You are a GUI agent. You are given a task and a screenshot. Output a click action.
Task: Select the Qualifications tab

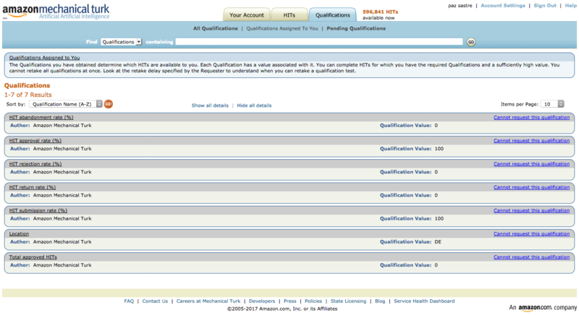(333, 15)
